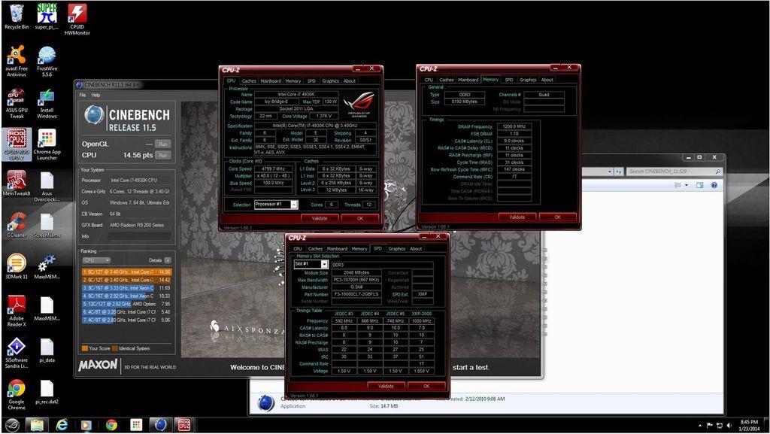Open Install Windows desktop icon

point(47,103)
